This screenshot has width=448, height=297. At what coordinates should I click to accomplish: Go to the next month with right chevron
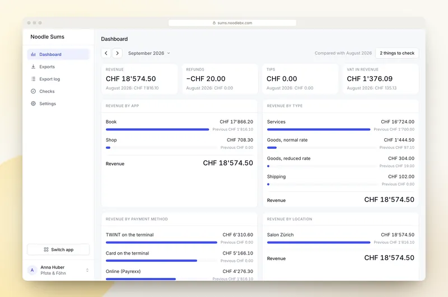(117, 53)
